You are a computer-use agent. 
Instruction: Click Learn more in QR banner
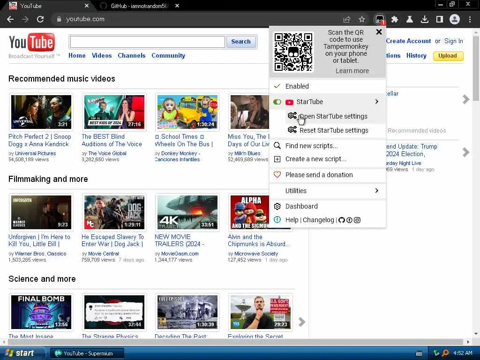(352, 71)
